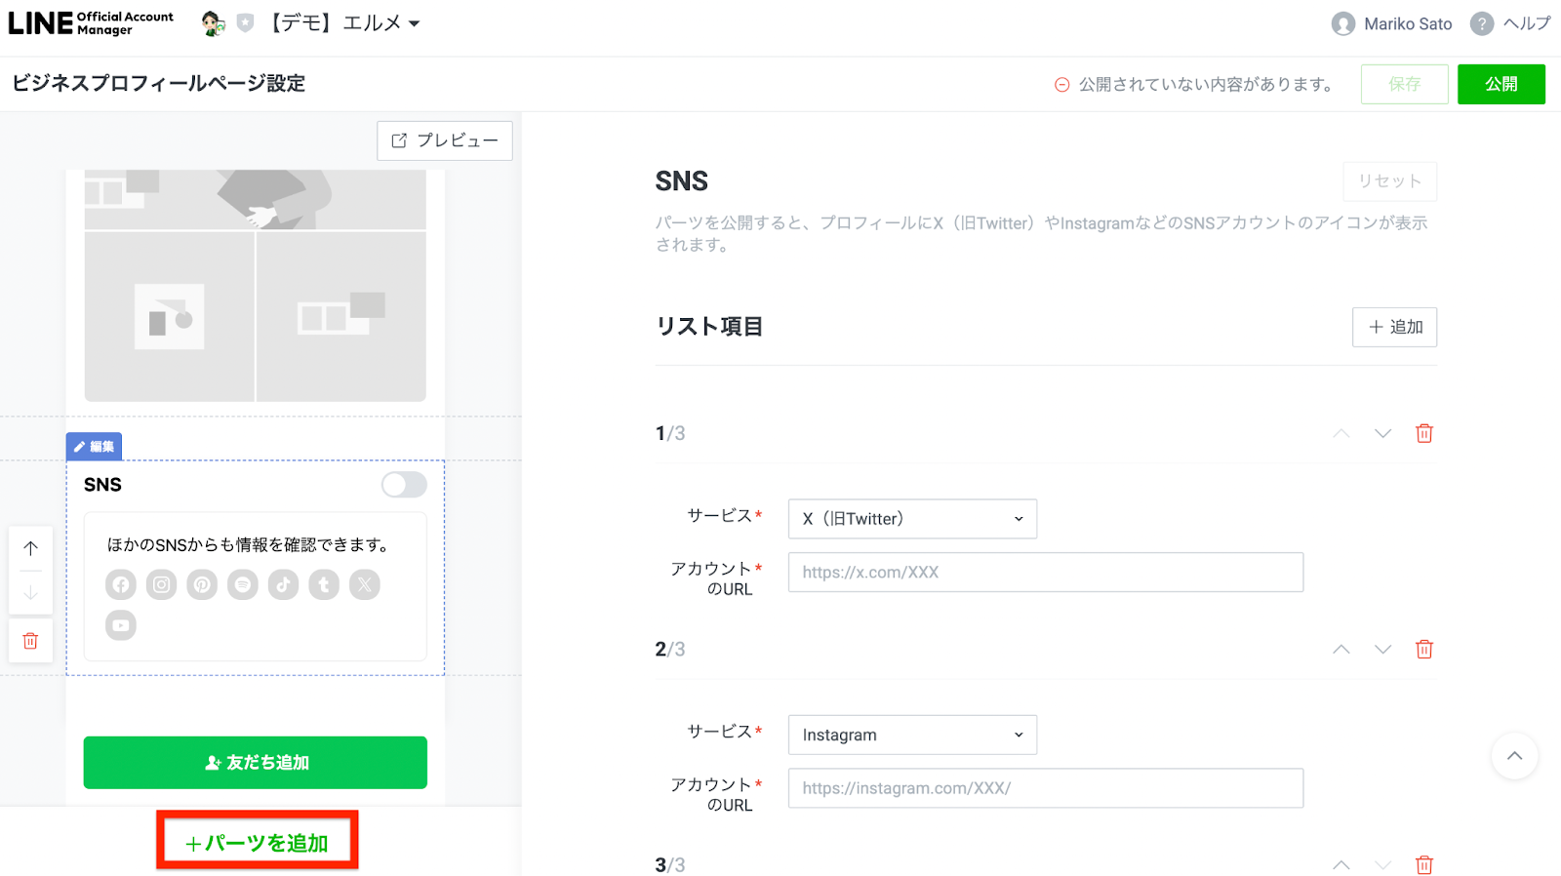Image resolution: width=1561 pixels, height=876 pixels.
Task: Delete list item 1/3 with trash icon
Action: [x=1423, y=433]
